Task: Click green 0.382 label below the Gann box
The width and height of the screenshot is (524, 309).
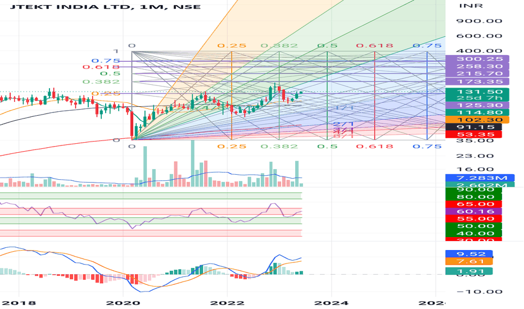Action: (279, 147)
